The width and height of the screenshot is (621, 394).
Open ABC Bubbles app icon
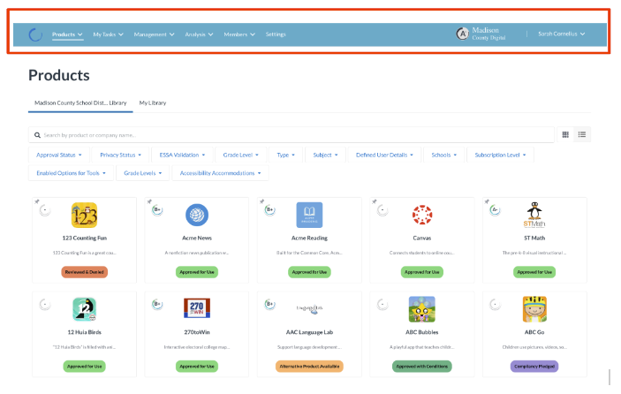click(422, 309)
